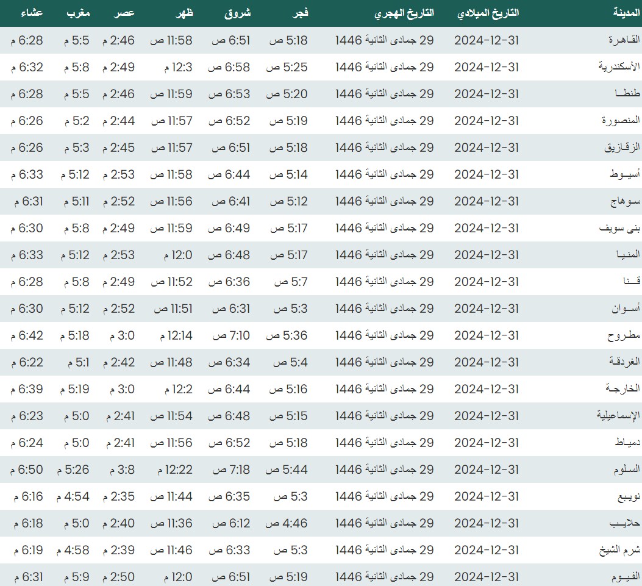Viewport: 642px width, 586px height.
Task: Select the "شروق" column header
Action: click(x=238, y=13)
